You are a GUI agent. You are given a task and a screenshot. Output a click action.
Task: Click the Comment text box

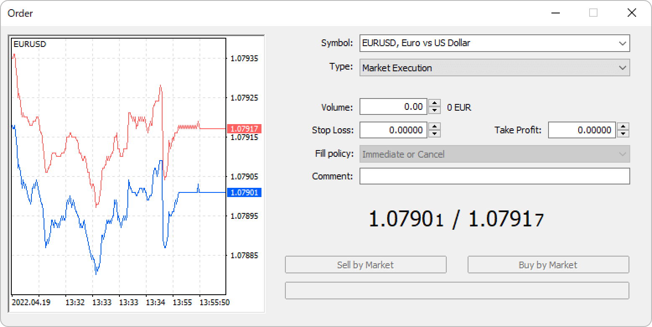494,176
